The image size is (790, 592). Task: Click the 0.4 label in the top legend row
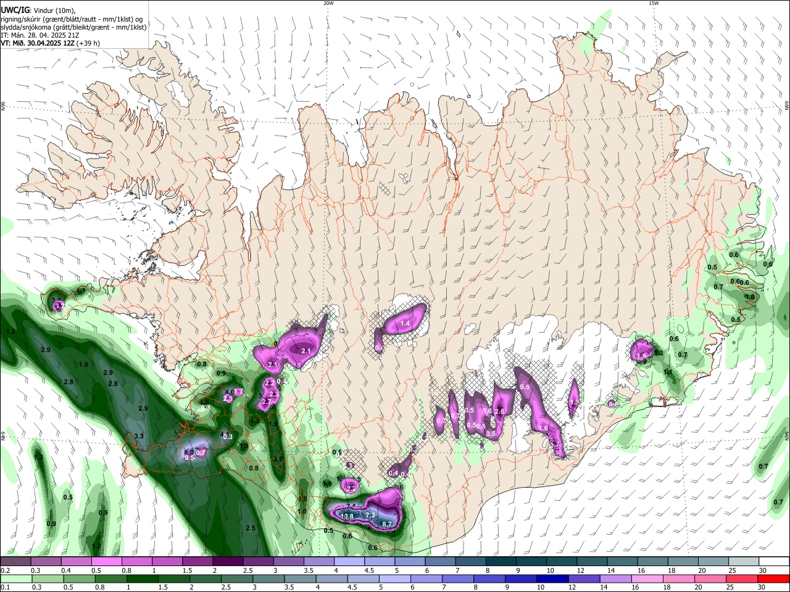pyautogui.click(x=65, y=570)
